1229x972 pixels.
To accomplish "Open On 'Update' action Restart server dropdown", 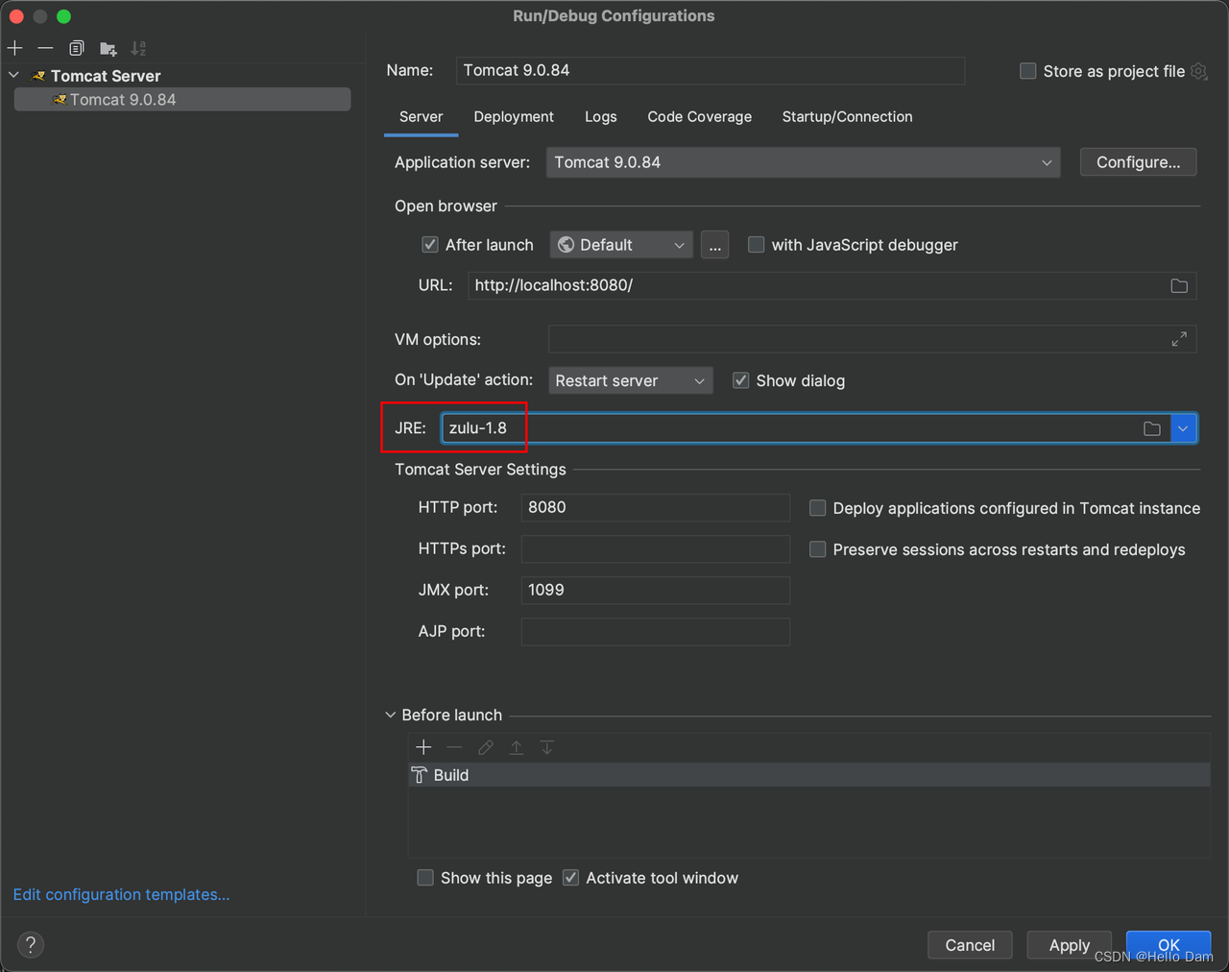I will 631,380.
